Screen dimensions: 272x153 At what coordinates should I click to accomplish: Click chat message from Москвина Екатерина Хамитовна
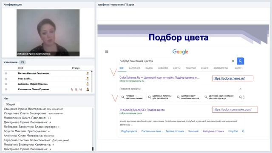(29, 144)
